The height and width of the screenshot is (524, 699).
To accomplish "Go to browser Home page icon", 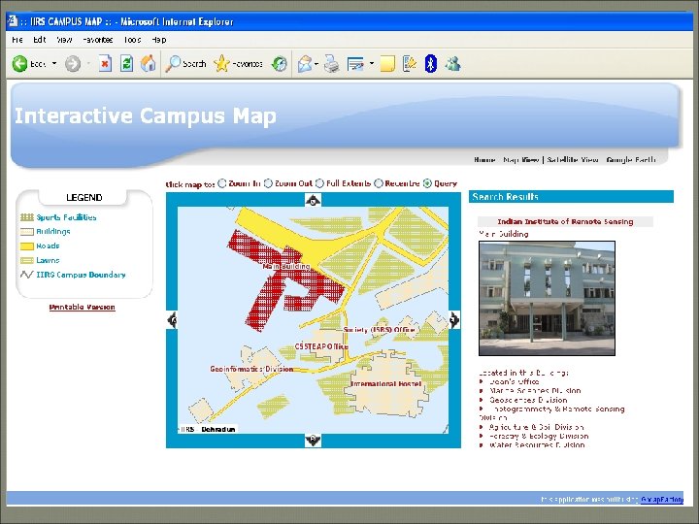I will click(148, 64).
